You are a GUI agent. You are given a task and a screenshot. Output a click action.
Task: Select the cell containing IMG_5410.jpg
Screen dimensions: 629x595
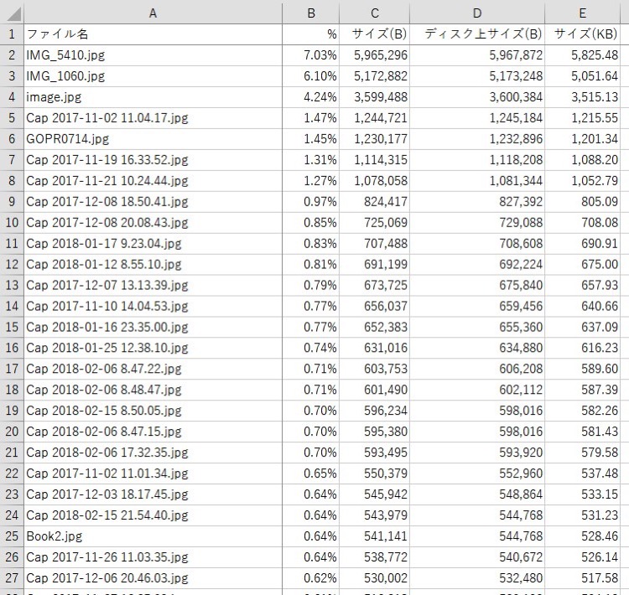(153, 55)
